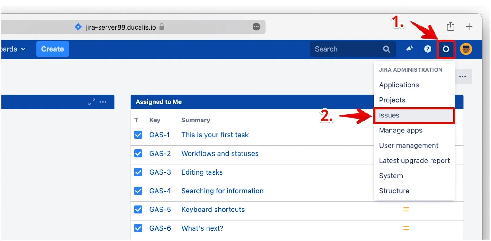
Task: Select System in administration menu
Action: [414, 176]
